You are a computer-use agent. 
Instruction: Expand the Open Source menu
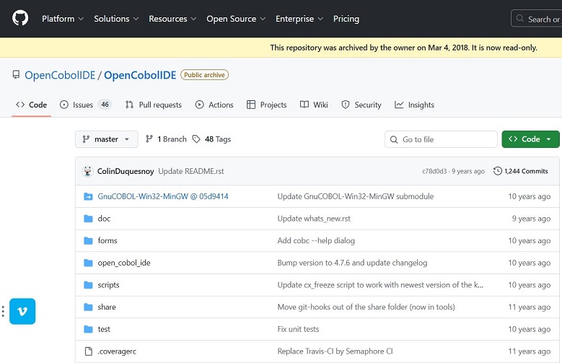click(236, 19)
